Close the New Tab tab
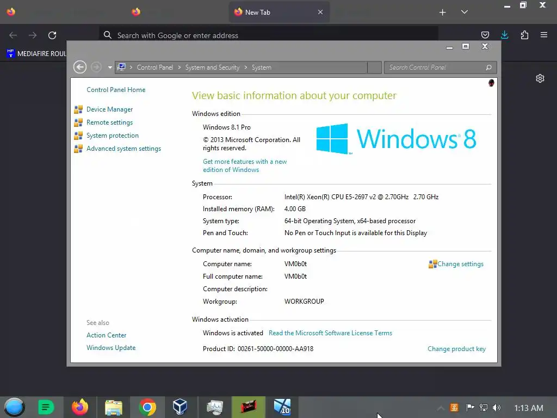 [320, 12]
